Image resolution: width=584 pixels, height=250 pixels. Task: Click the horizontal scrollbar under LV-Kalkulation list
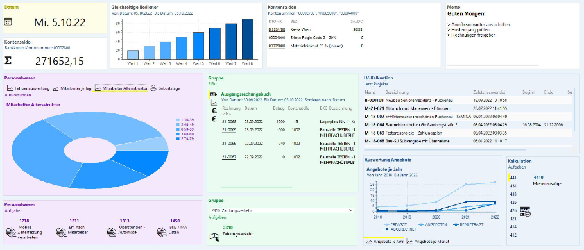(x=445, y=149)
